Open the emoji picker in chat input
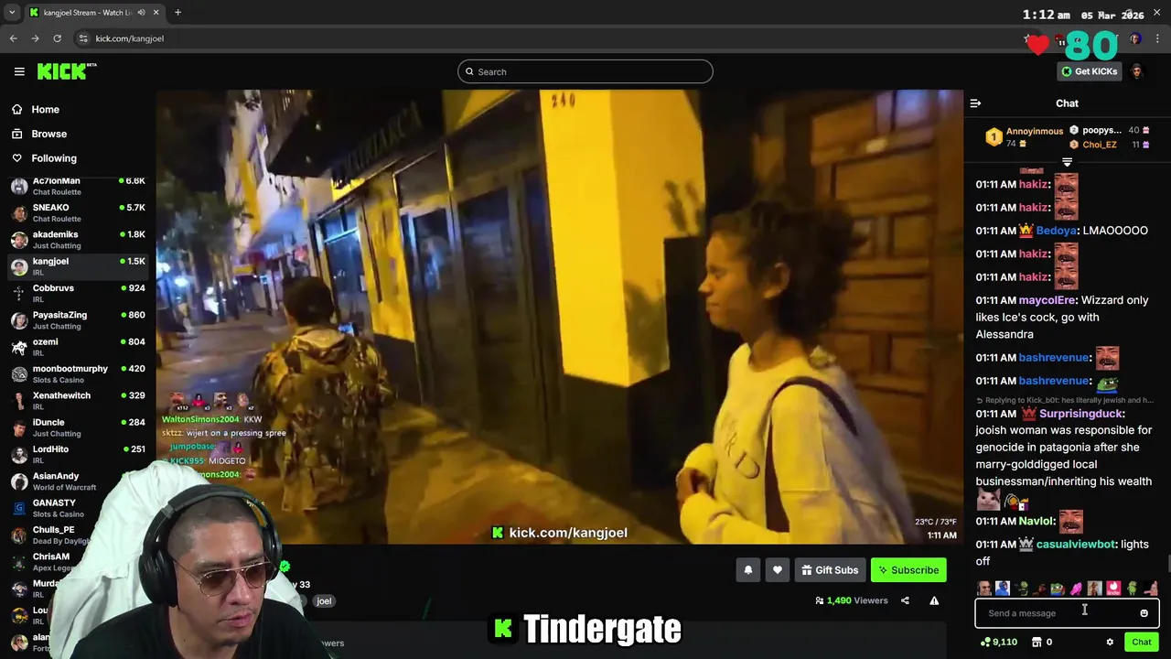The image size is (1171, 659). click(x=1144, y=613)
